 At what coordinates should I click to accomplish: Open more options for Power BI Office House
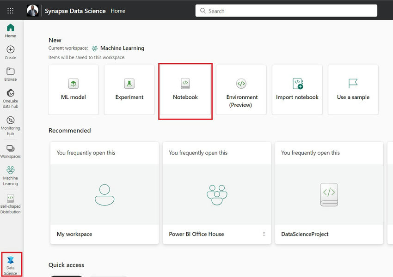(264, 234)
